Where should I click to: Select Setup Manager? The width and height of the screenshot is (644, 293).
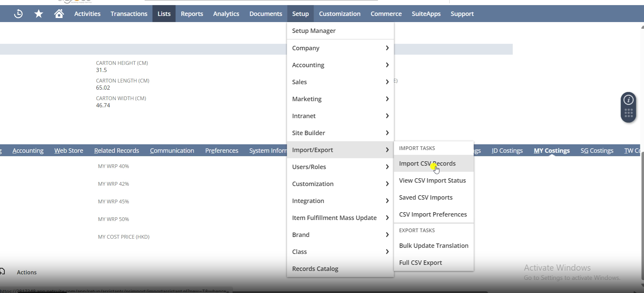(340, 31)
